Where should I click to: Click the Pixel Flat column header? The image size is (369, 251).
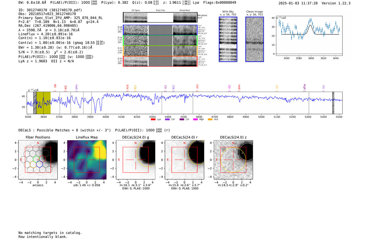pyautogui.click(x=160, y=10)
